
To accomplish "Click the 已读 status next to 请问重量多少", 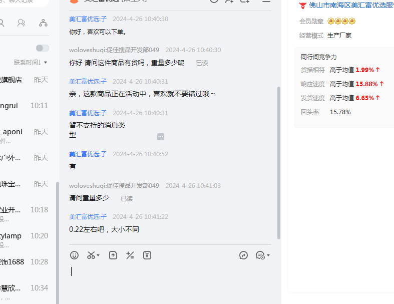I will tap(127, 199).
